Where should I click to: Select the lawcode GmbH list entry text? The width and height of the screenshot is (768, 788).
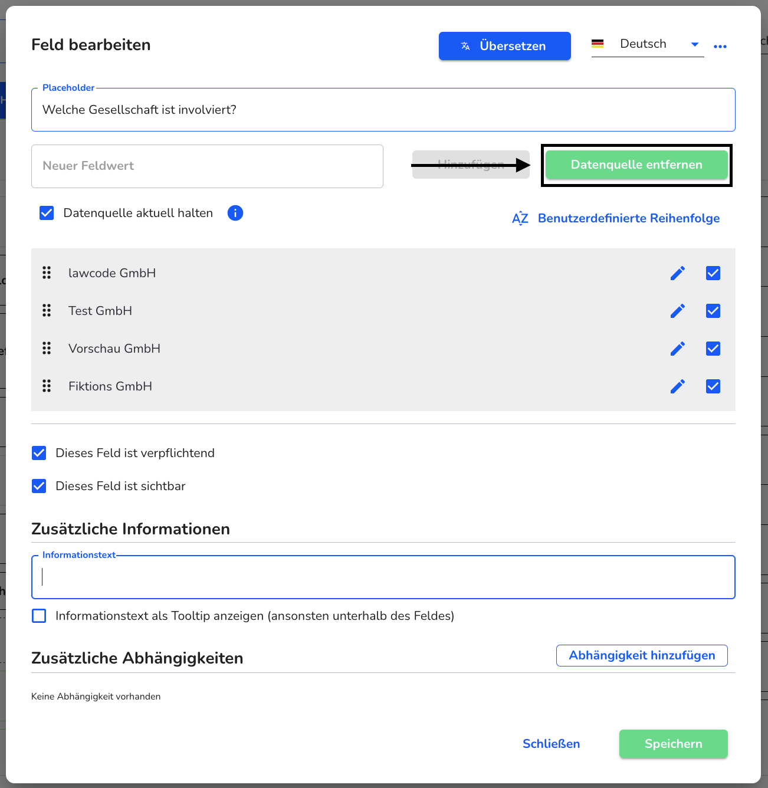(x=112, y=273)
